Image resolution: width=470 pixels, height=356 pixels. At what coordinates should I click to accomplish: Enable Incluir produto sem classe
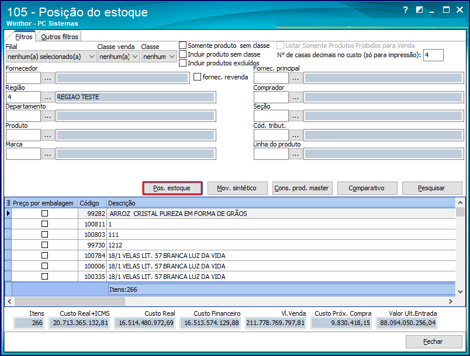tap(182, 54)
